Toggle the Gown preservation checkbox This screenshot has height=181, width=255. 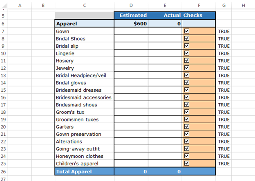coord(187,134)
